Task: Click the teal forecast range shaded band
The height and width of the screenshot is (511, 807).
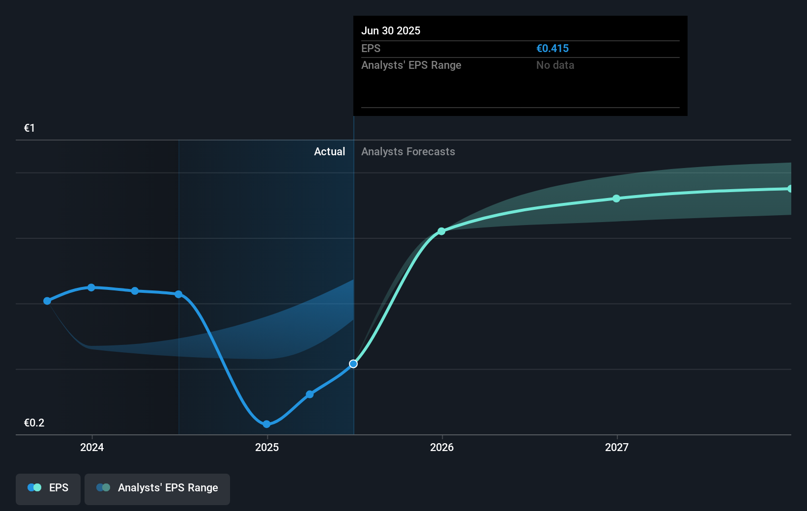Action: click(x=713, y=206)
